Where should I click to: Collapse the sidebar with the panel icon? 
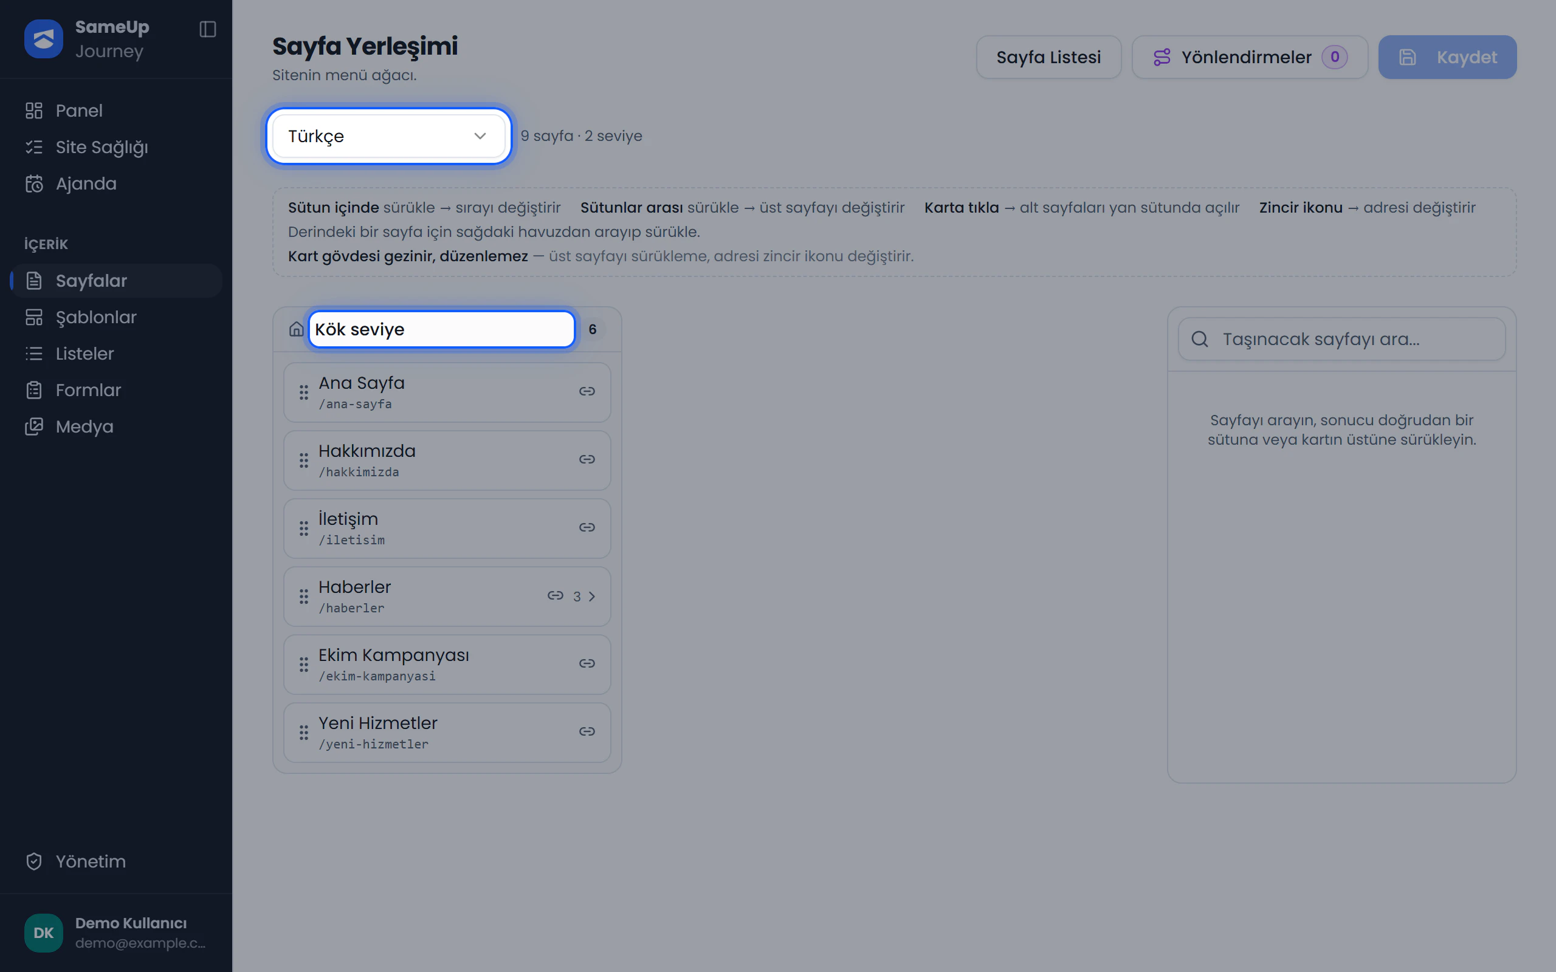[x=208, y=29]
